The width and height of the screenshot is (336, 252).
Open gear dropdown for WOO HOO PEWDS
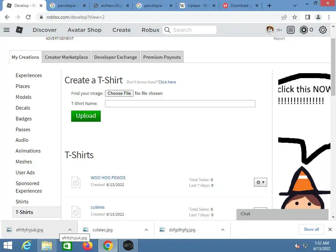pyautogui.click(x=260, y=182)
